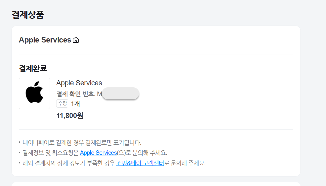
Task: Click the 네이버페이로 결제한 경우 notice line
Action: 82,142
